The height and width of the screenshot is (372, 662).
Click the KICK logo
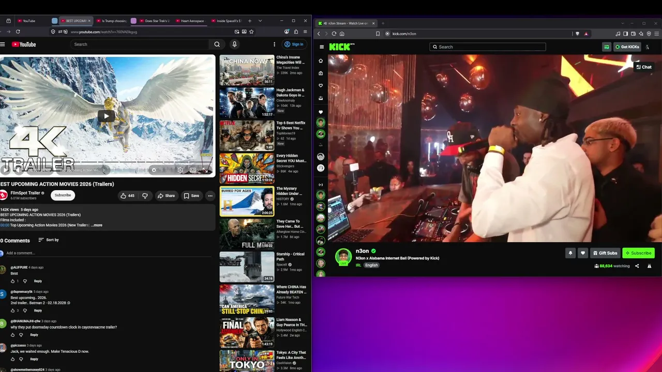(341, 47)
